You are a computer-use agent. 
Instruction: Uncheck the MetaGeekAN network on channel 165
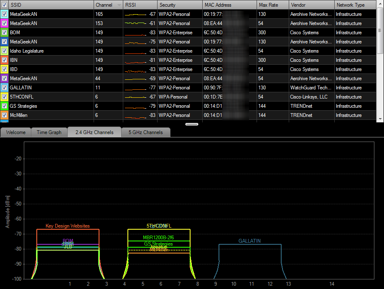coord(5,14)
